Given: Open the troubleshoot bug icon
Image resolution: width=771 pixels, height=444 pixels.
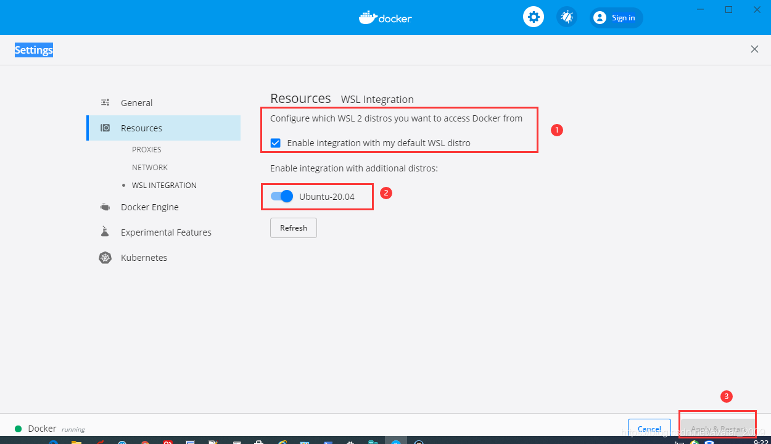Looking at the screenshot, I should pos(567,17).
